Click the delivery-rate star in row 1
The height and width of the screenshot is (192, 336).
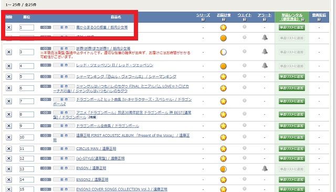[223, 27]
